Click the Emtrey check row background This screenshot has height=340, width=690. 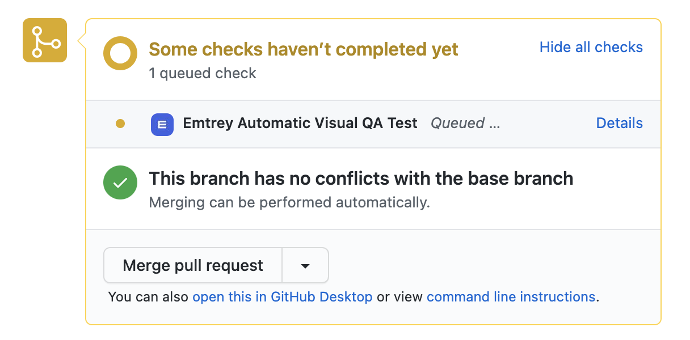coord(373,124)
